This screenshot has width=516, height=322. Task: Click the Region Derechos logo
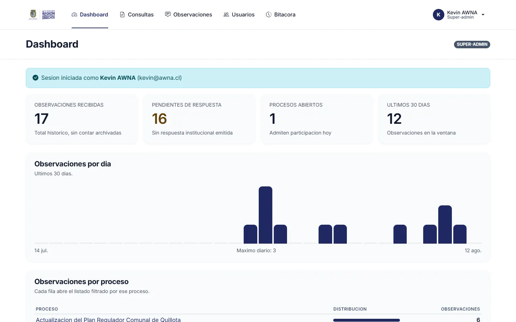coord(42,15)
